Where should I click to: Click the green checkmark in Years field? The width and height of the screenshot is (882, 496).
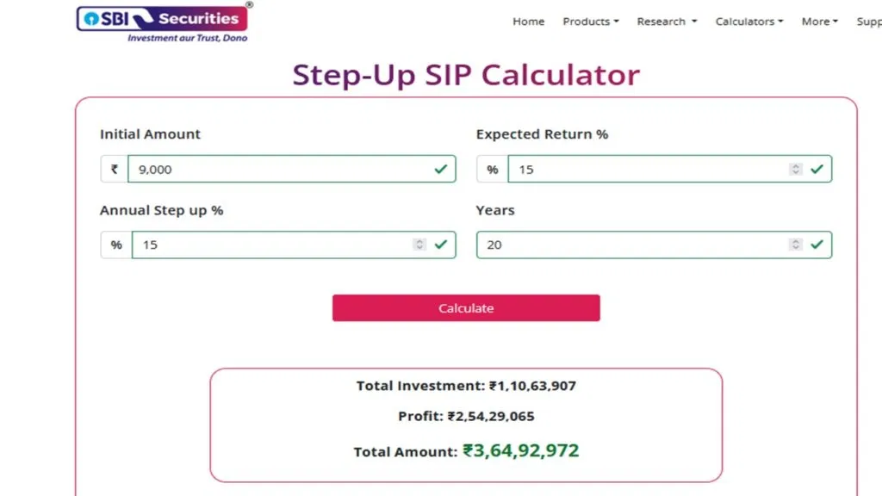[x=817, y=245]
